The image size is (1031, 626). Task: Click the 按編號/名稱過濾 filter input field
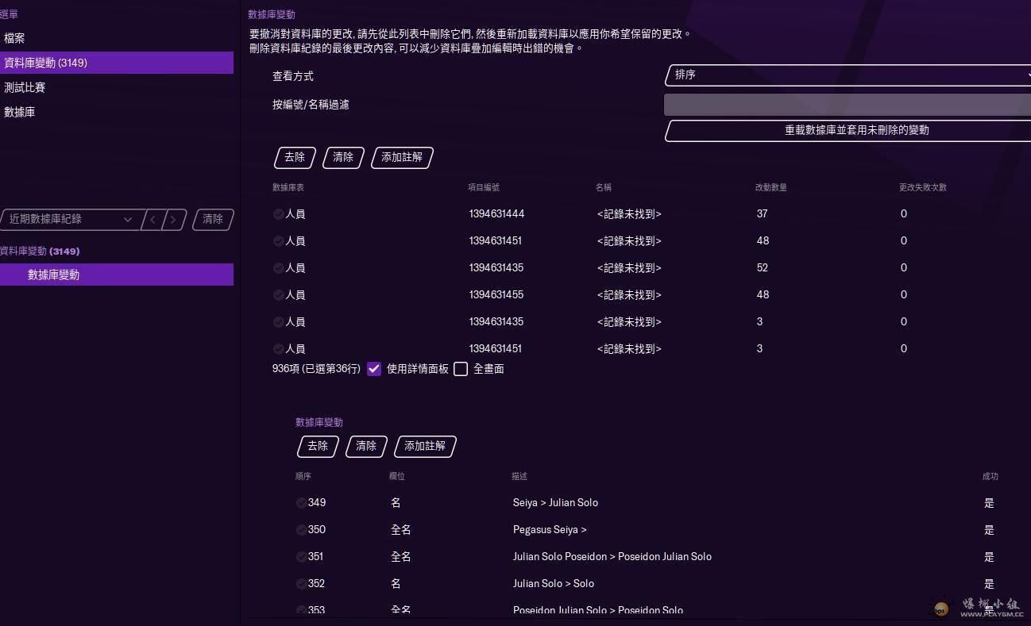point(847,105)
